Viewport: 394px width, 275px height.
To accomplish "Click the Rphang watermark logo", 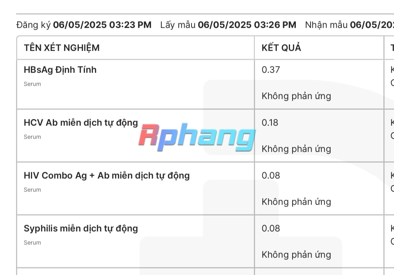I will (x=197, y=137).
